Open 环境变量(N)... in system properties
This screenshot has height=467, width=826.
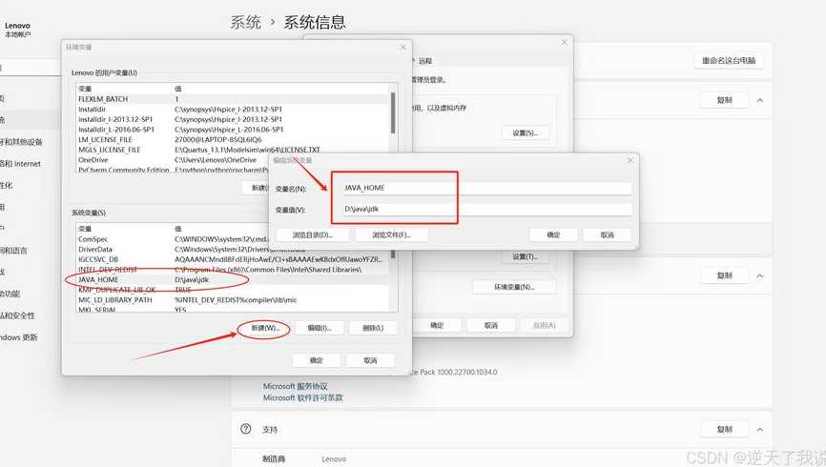(514, 287)
